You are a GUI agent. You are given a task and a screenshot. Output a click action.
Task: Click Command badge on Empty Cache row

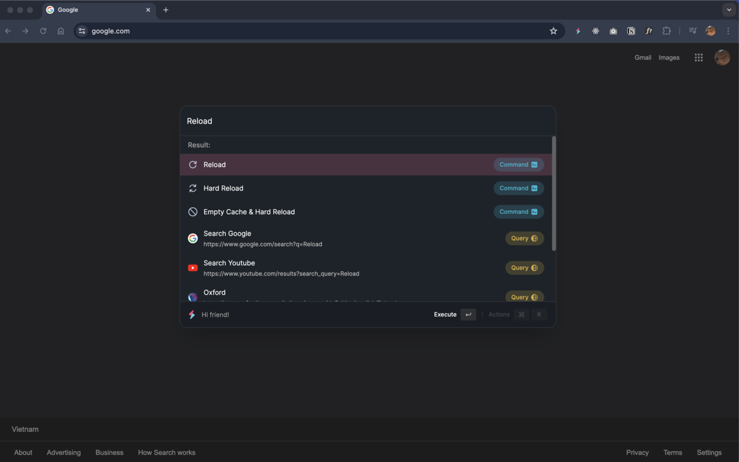[x=518, y=212]
